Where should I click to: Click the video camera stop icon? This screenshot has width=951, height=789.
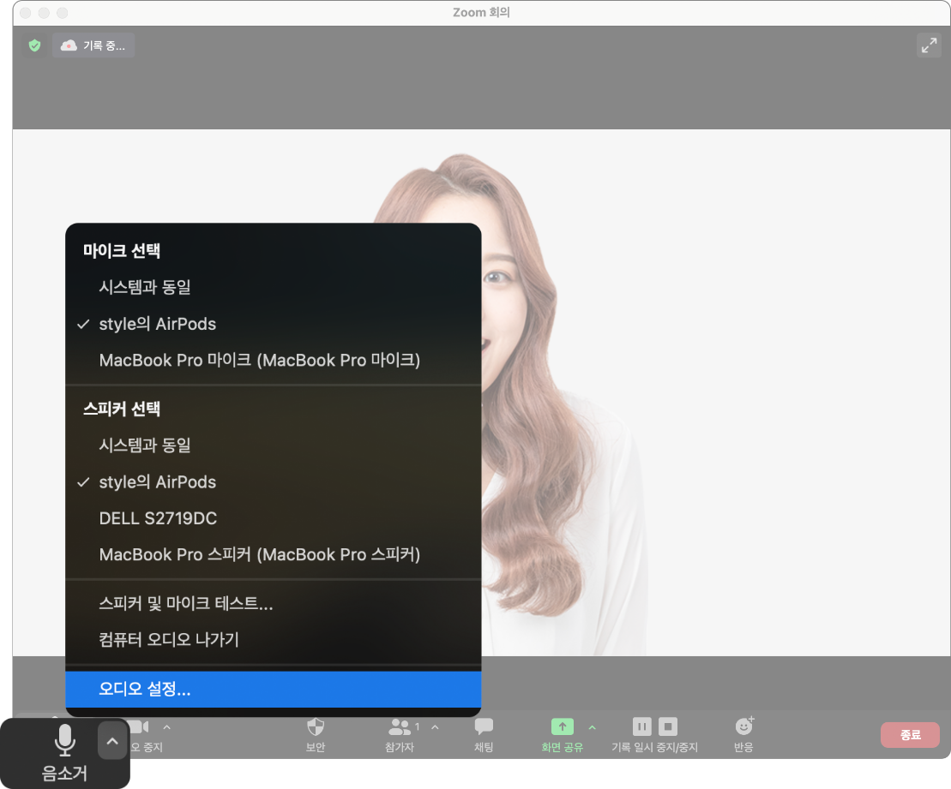pyautogui.click(x=139, y=726)
